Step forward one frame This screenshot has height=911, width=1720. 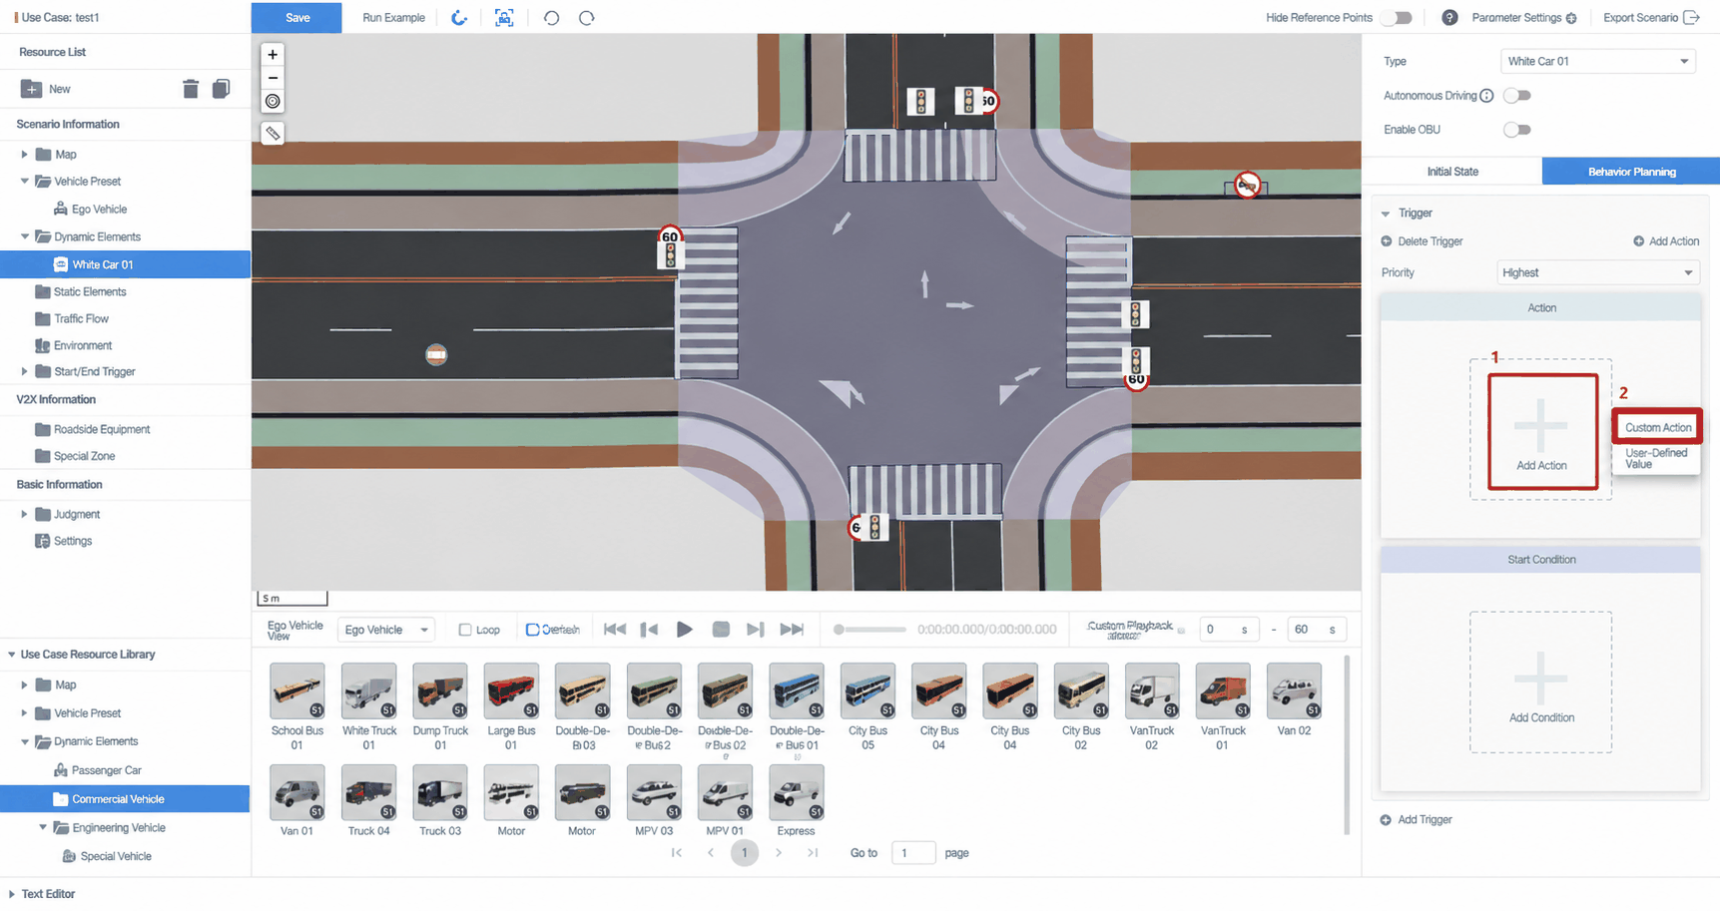point(756,630)
